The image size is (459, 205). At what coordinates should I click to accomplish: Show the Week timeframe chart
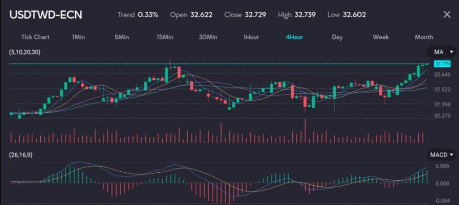tap(381, 37)
